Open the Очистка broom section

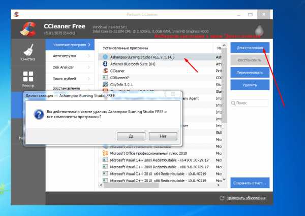(28, 53)
